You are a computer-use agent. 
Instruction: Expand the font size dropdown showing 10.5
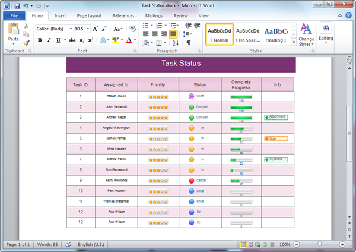[x=87, y=29]
